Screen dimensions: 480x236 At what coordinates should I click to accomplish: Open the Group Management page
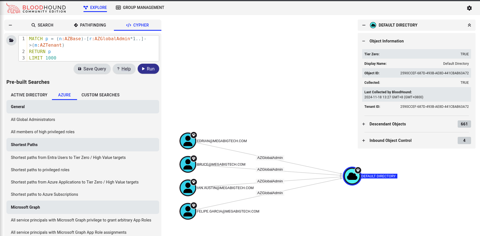pos(140,8)
